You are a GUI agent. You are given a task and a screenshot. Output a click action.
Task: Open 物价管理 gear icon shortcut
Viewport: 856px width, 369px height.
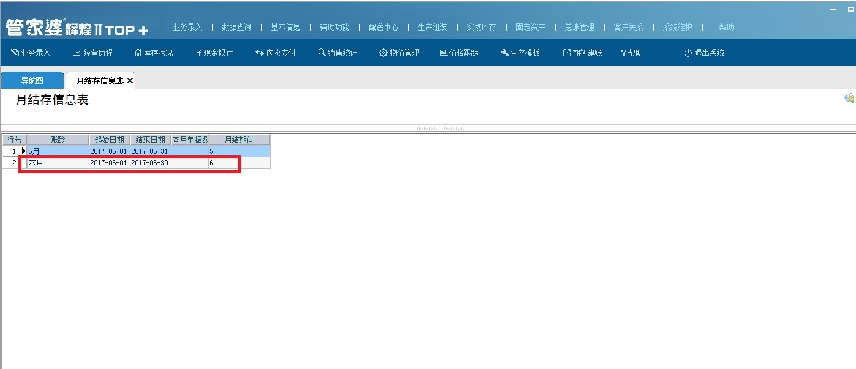[399, 53]
